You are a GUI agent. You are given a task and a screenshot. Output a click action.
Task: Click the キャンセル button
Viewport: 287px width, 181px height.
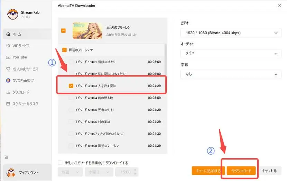(x=269, y=171)
